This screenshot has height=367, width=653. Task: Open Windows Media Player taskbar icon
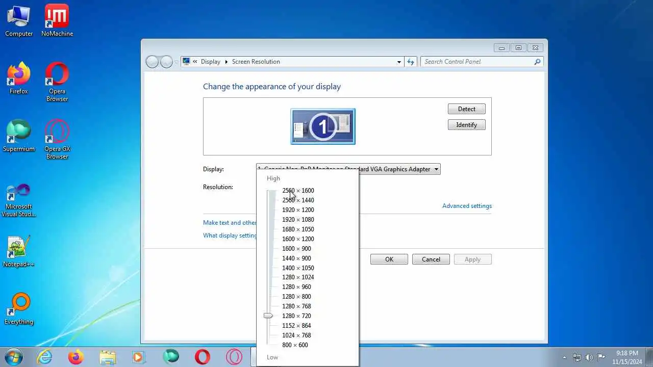(139, 357)
